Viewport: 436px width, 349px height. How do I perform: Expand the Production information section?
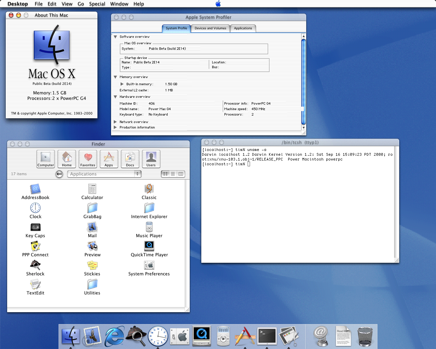click(x=115, y=127)
